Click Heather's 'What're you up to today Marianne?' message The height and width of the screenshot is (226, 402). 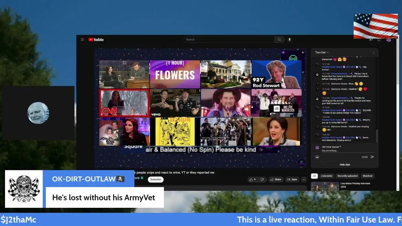[345, 121]
